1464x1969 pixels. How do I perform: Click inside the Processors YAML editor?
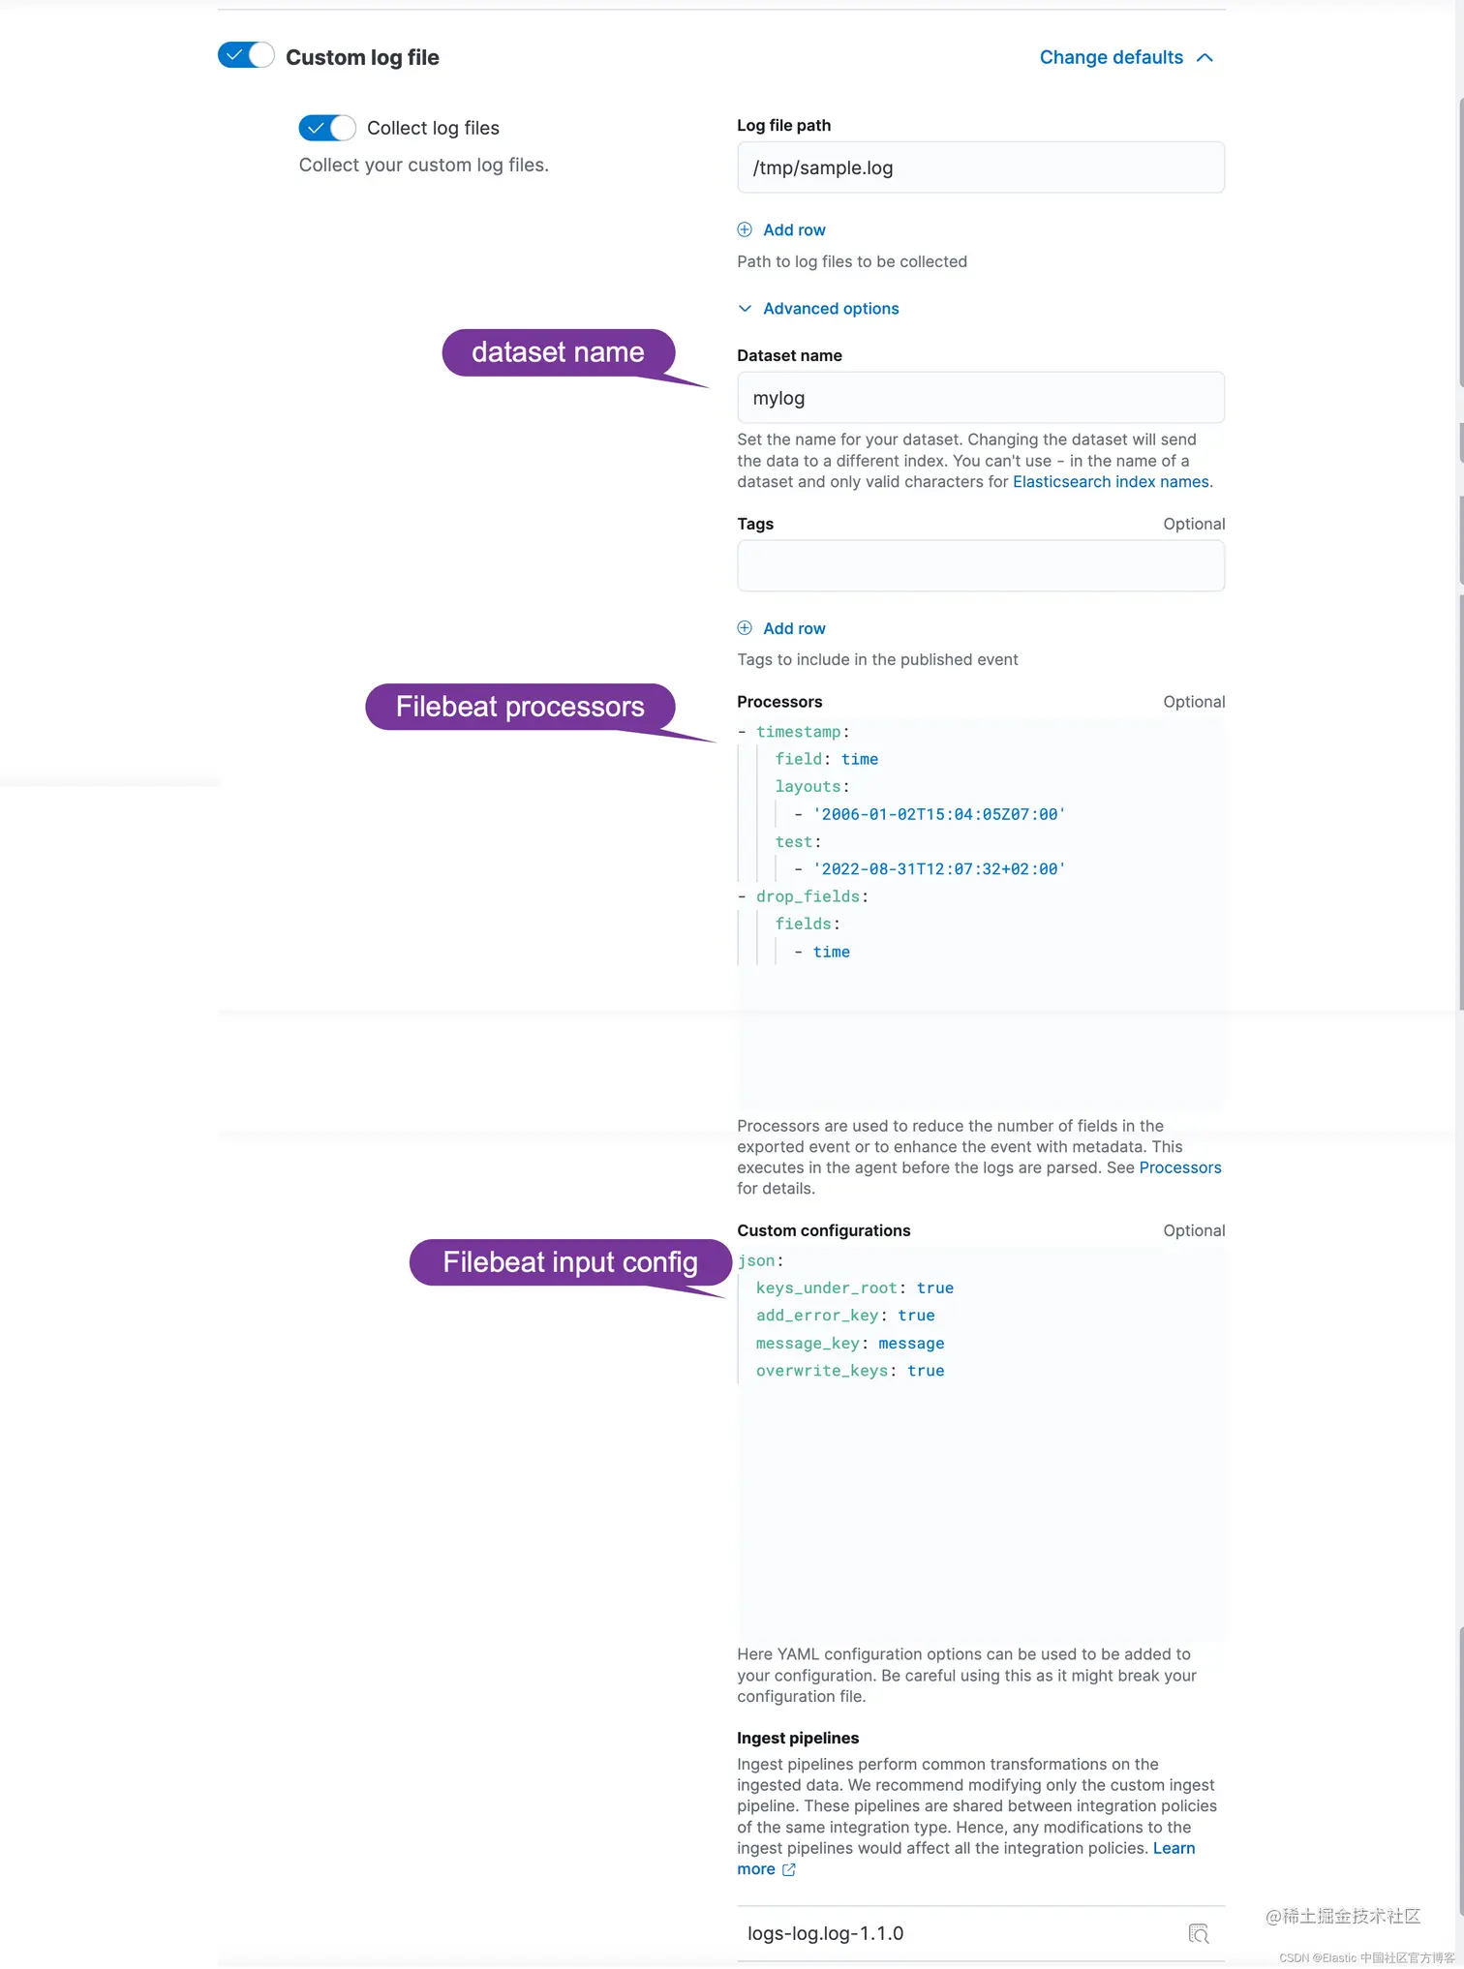981,913
